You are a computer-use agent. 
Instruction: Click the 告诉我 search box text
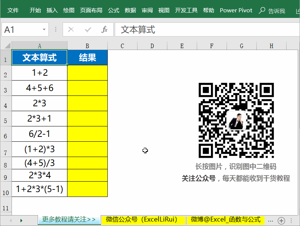277,11
